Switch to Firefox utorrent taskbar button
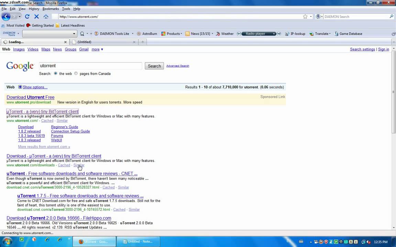The height and width of the screenshot is (247, 396). point(94,242)
